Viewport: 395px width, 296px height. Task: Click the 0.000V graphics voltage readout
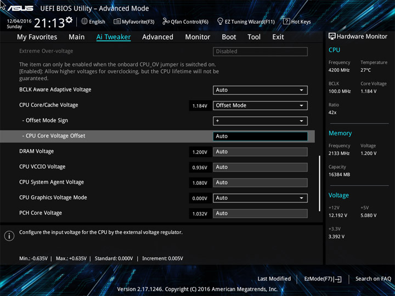[200, 198]
